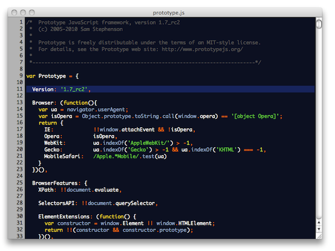Close the prototype.js window
This screenshot has height=251, width=335.
[14, 13]
